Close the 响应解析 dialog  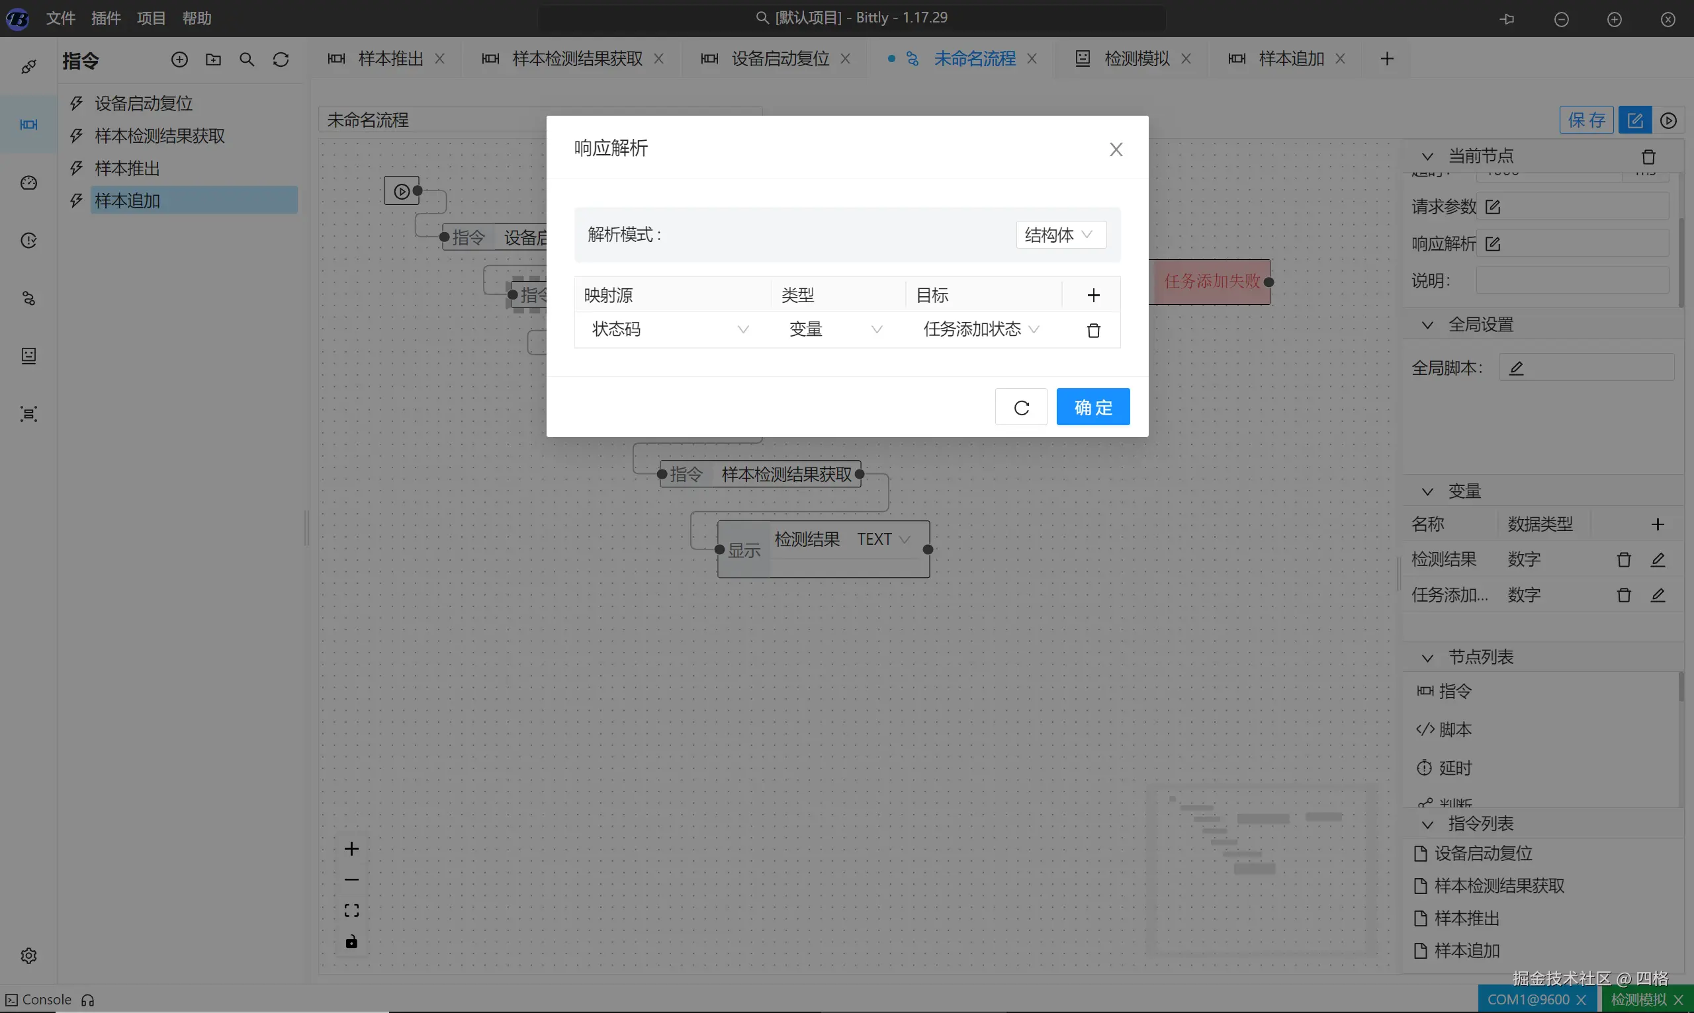coord(1116,149)
